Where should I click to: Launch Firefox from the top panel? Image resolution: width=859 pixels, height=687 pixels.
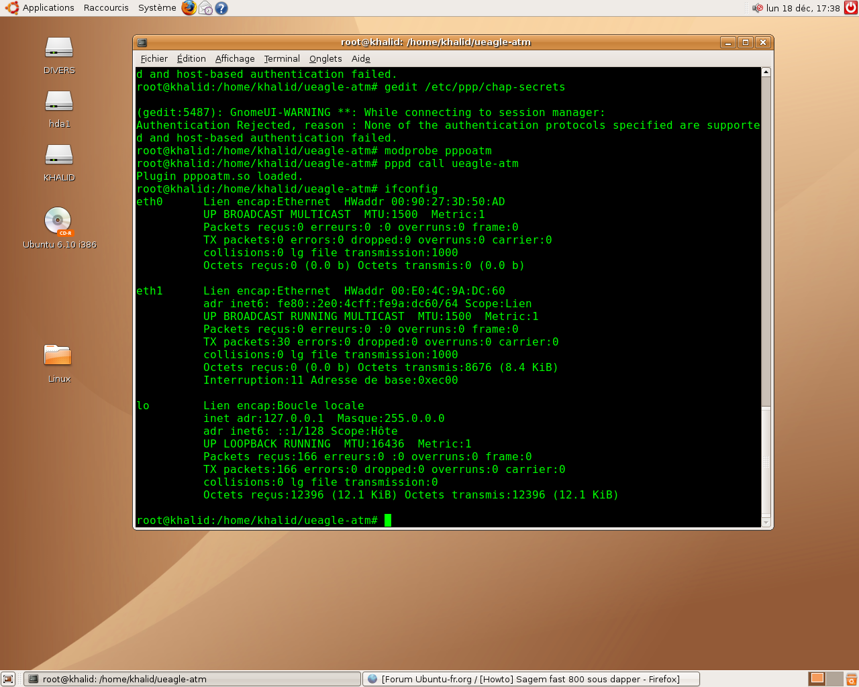pos(189,8)
